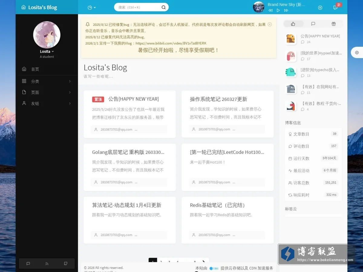The image size is (363, 272).
Task: Open the settings gear on right edge
Action: pos(357,53)
